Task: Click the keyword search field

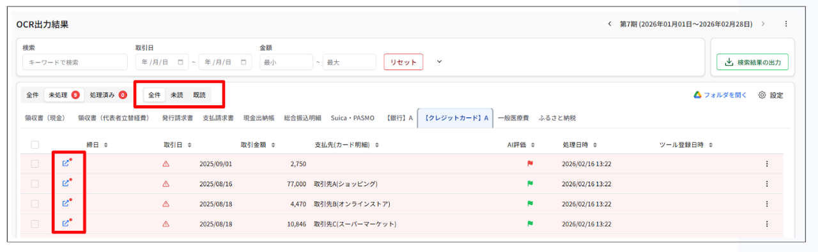Action: [75, 62]
